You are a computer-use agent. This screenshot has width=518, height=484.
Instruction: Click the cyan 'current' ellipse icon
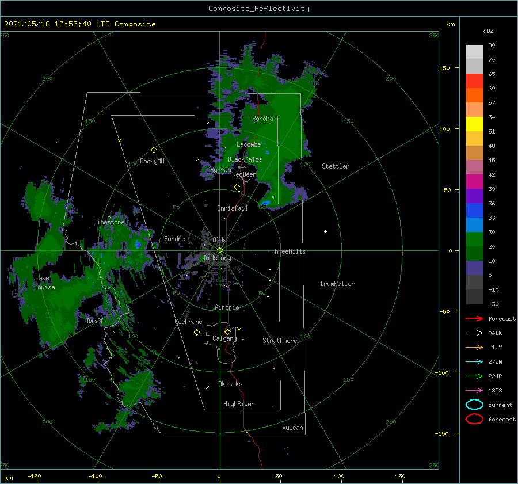pyautogui.click(x=474, y=405)
